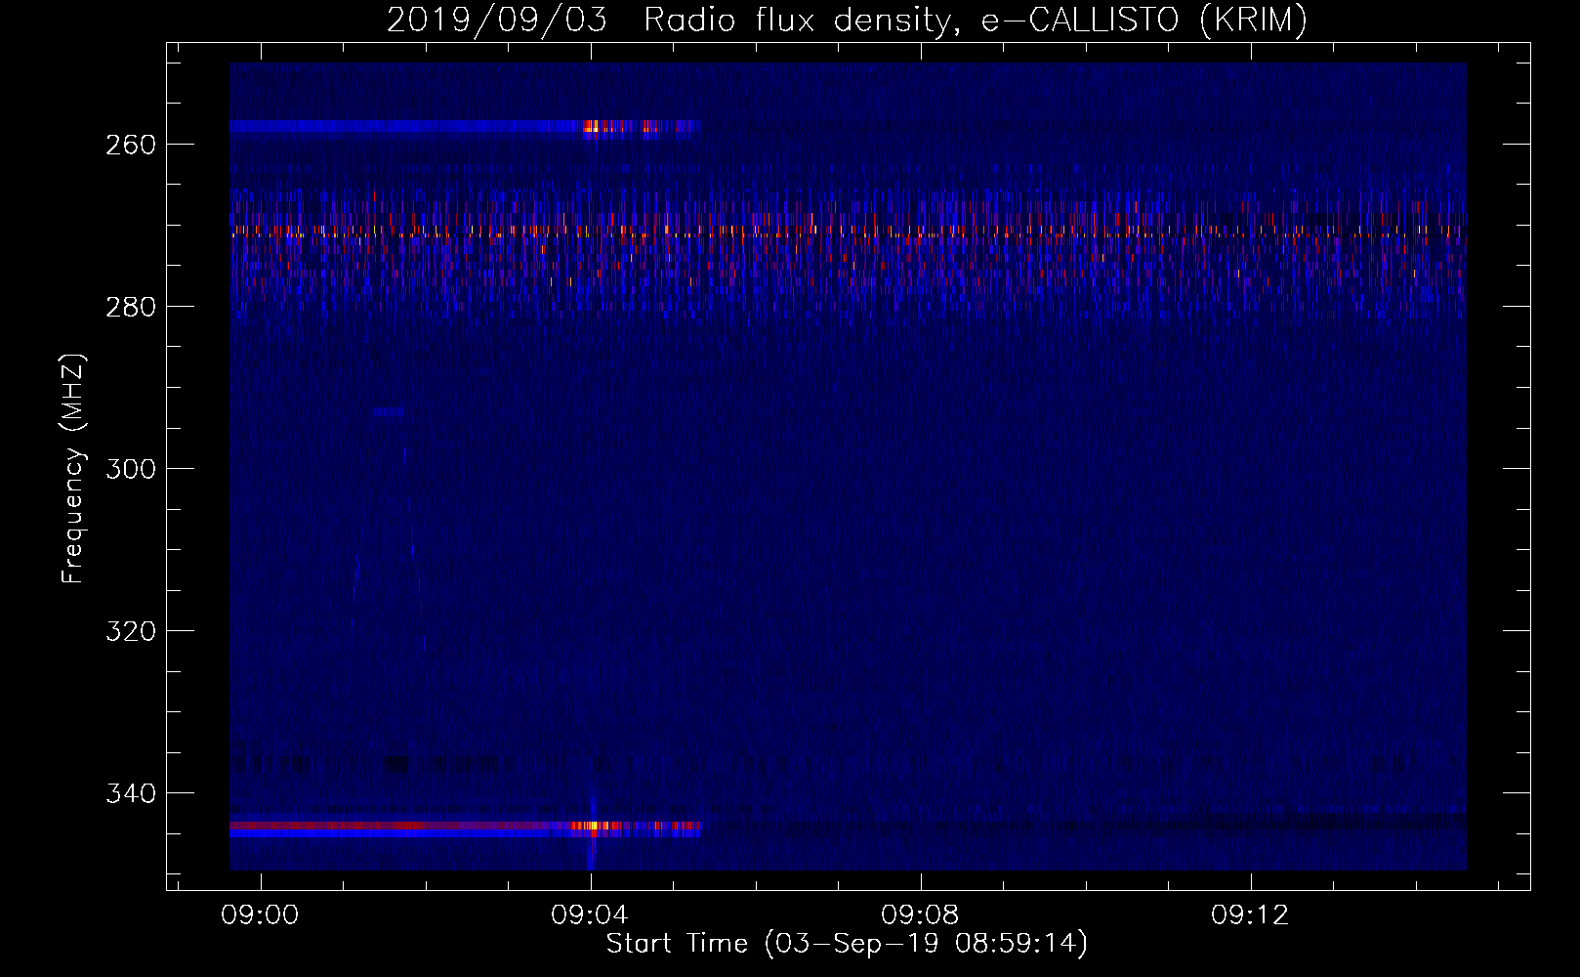Click the plot title with date 2019/09/03
1580x977 pixels.
[847, 20]
